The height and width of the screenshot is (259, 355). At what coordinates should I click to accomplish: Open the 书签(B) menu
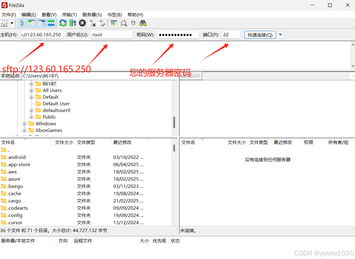114,15
